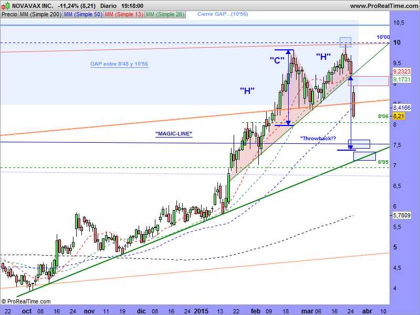This screenshot has width=420, height=315.
Task: Open the MM (Simple 50) indicator label
Action: (83, 14)
